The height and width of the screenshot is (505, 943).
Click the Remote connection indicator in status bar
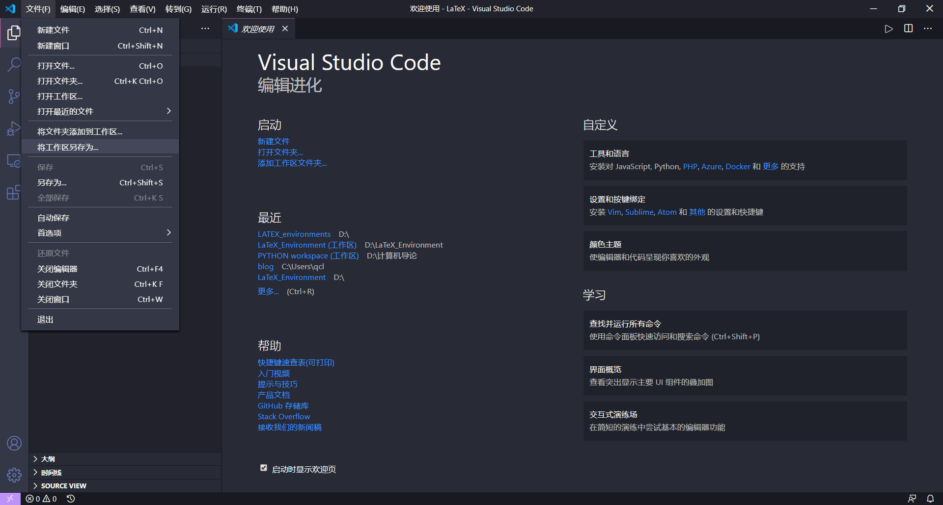click(10, 498)
